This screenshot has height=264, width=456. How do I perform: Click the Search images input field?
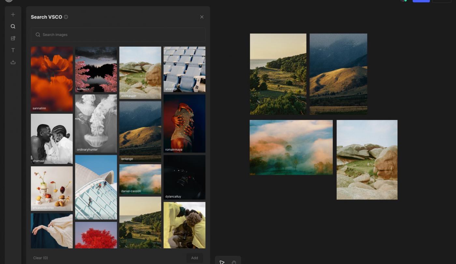[x=118, y=35]
